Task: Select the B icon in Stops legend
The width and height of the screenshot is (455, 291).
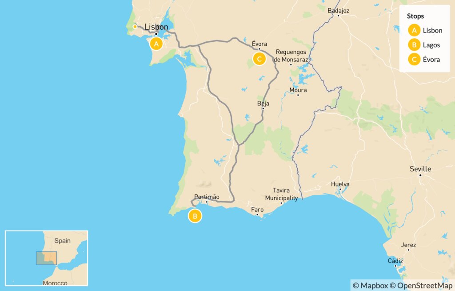Action: point(414,45)
